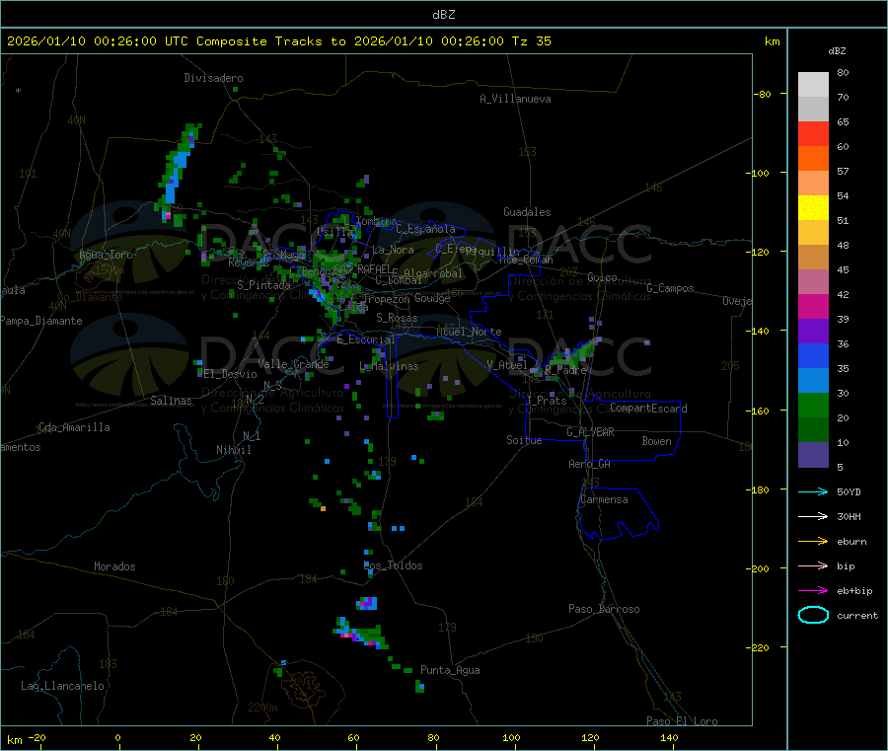Click the 'Salinas' map label
Image resolution: width=888 pixels, height=751 pixels.
[171, 401]
